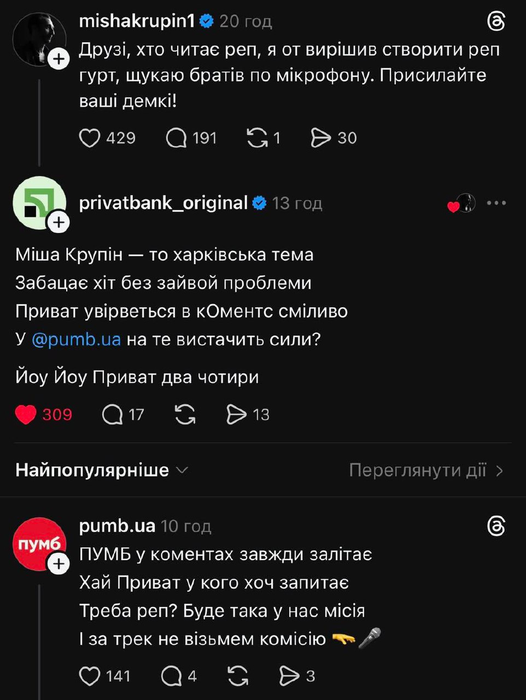Follow mishakrupin1 via plus badge

pos(59,59)
